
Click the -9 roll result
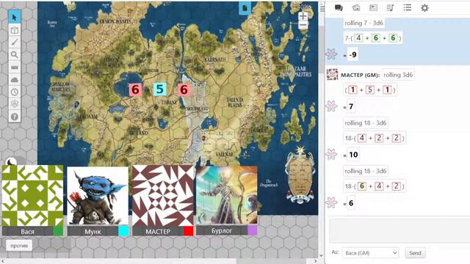(x=352, y=55)
